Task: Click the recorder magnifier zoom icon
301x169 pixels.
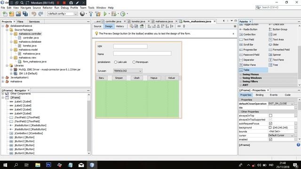Action: tap(22, 3)
